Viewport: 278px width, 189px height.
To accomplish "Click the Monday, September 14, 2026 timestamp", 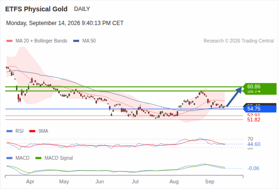I will click(x=65, y=23).
